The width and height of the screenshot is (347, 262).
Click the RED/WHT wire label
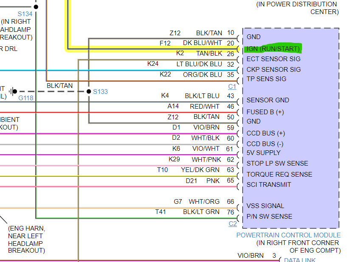205,107
